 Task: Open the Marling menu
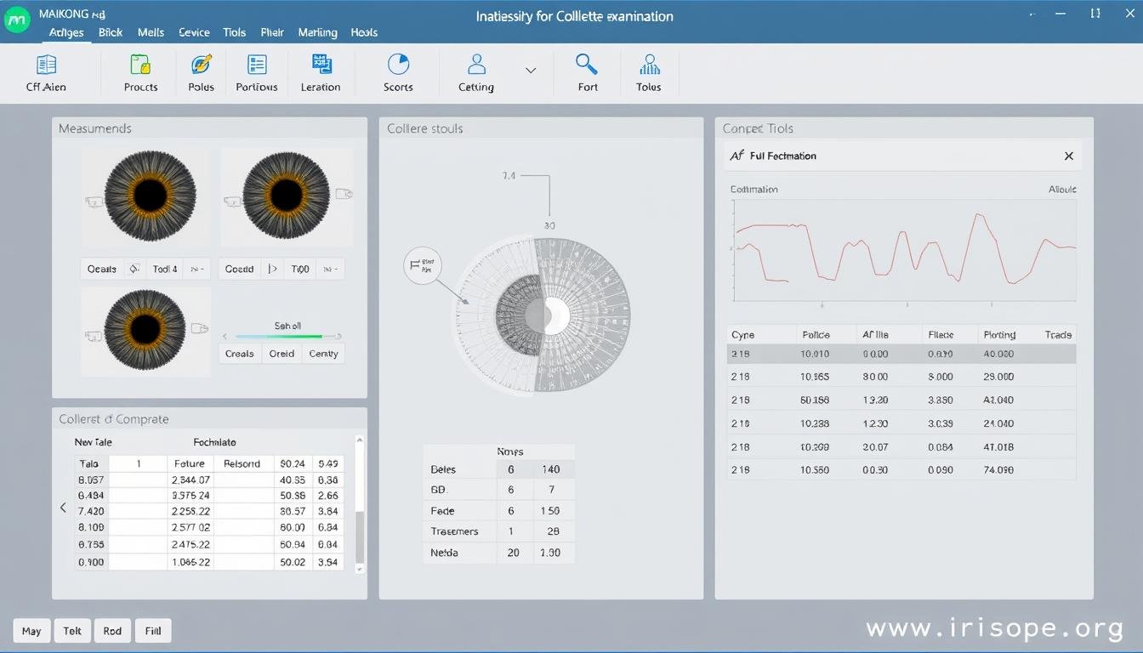(317, 32)
